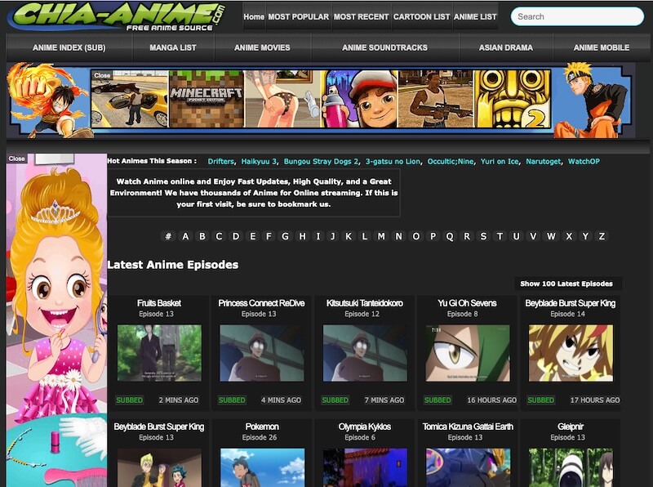This screenshot has height=487, width=653.
Task: Select letter B in alphabet index
Action: point(202,236)
